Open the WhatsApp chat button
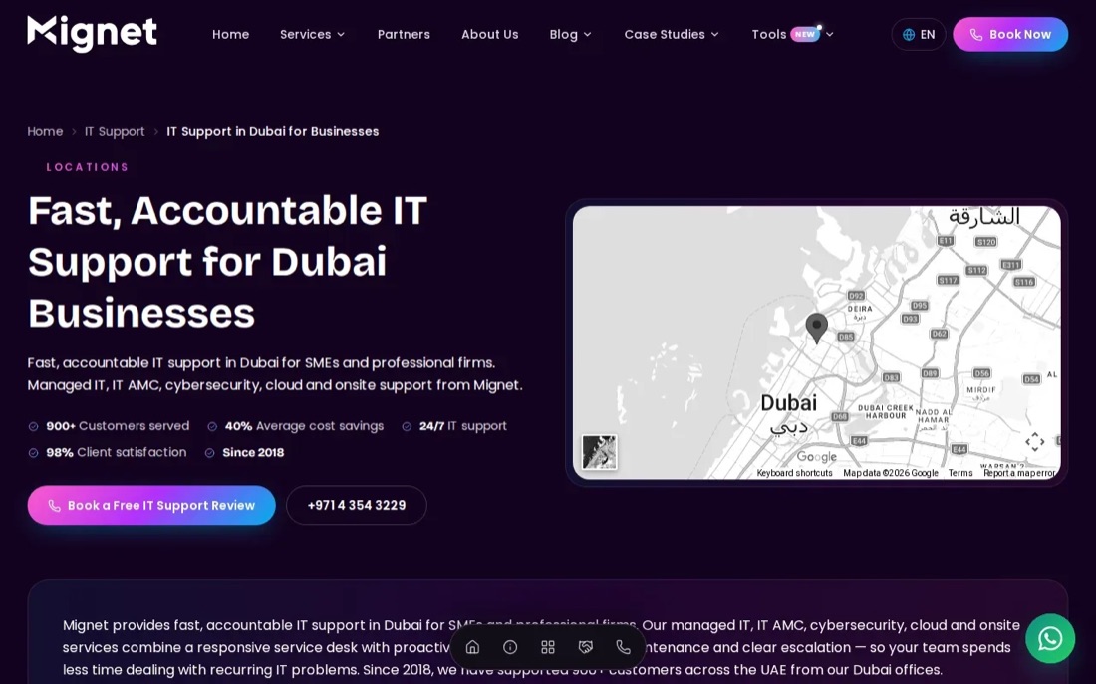Image resolution: width=1096 pixels, height=684 pixels. coord(1050,638)
